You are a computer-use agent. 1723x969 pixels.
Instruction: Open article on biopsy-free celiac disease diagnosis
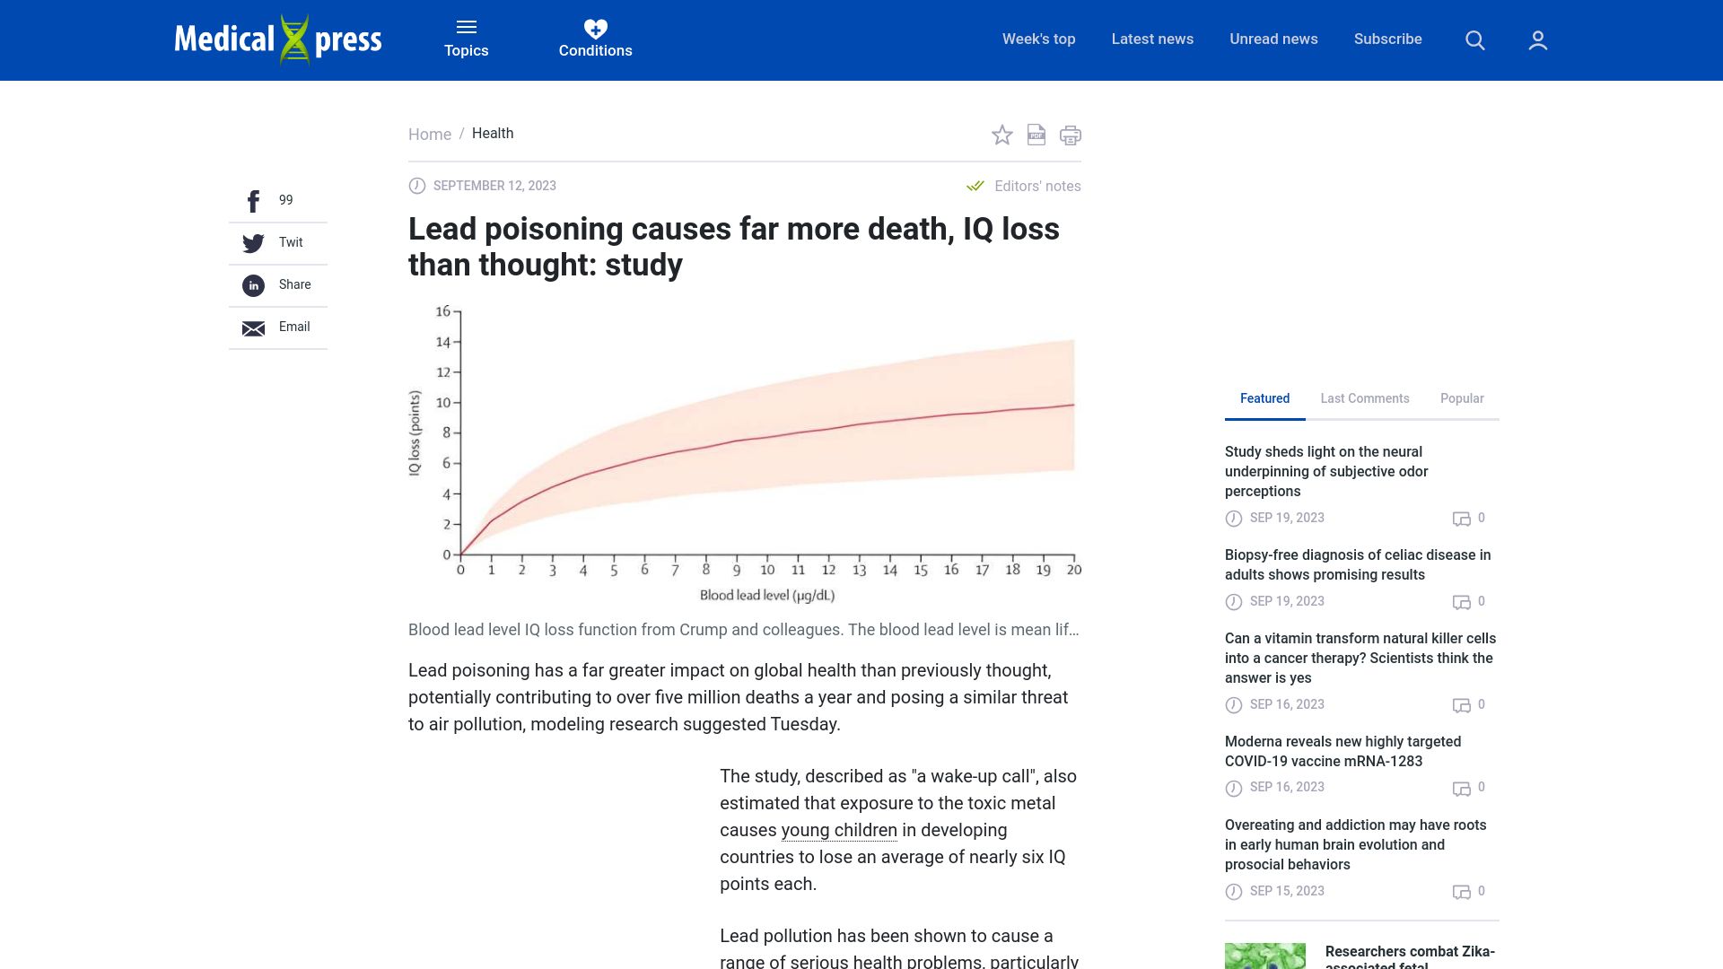[1358, 565]
